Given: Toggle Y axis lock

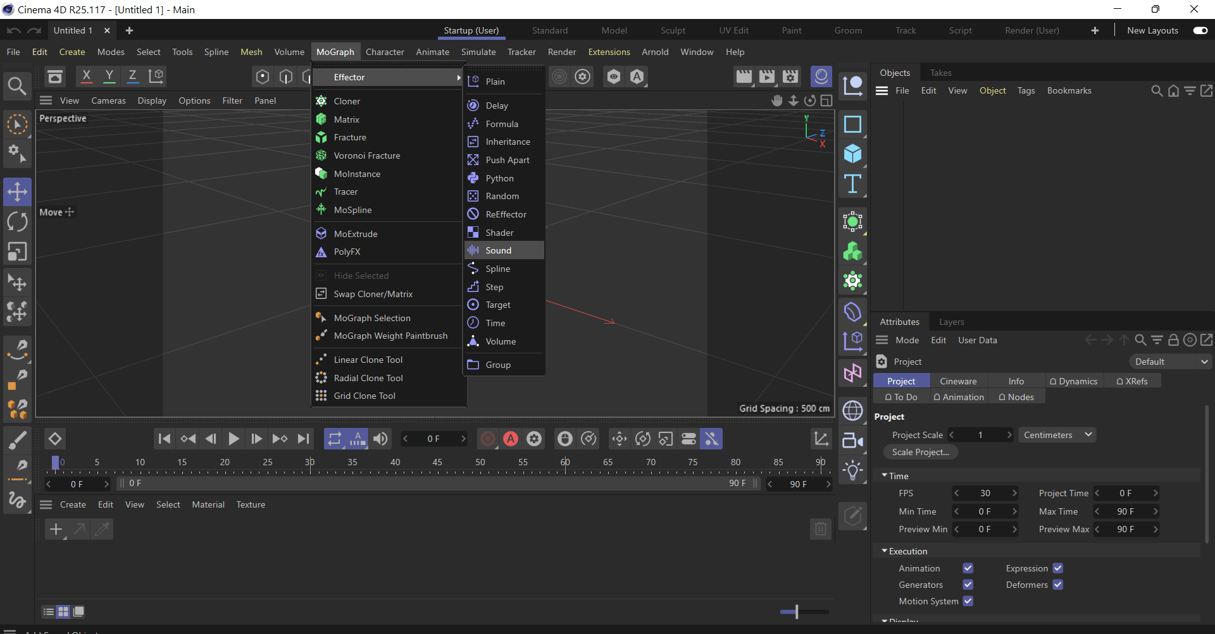Looking at the screenshot, I should pyautogui.click(x=109, y=76).
